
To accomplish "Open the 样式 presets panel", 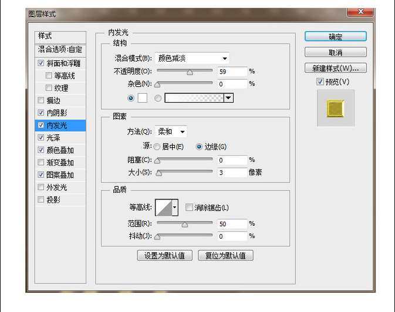I will pyautogui.click(x=60, y=36).
